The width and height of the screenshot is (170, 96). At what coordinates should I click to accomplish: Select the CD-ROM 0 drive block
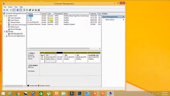pos(33,70)
